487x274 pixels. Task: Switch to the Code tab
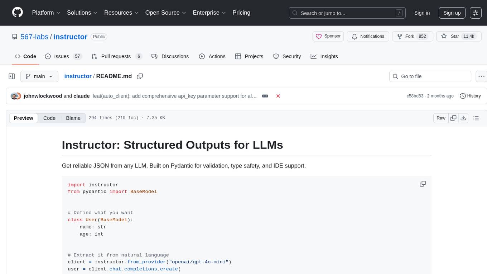click(25, 56)
